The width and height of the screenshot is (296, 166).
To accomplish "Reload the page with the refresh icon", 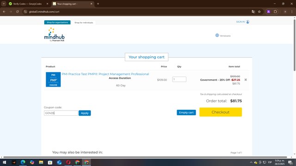I will tap(18, 12).
